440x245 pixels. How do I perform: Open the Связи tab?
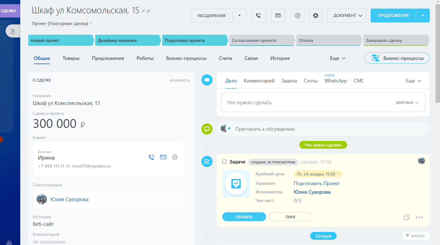pos(251,58)
